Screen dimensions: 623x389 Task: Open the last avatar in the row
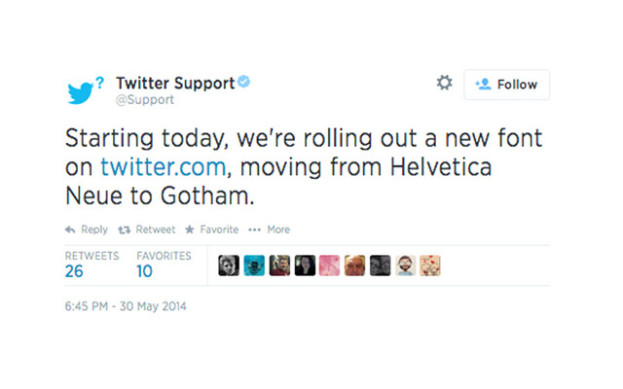coord(430,265)
